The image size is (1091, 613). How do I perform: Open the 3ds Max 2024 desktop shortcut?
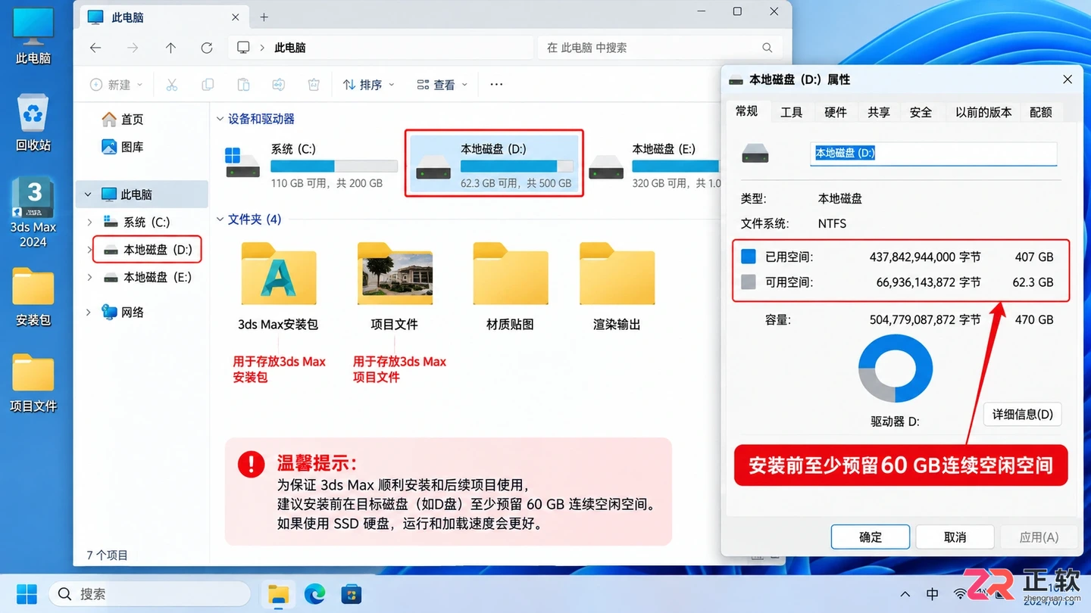click(x=33, y=213)
